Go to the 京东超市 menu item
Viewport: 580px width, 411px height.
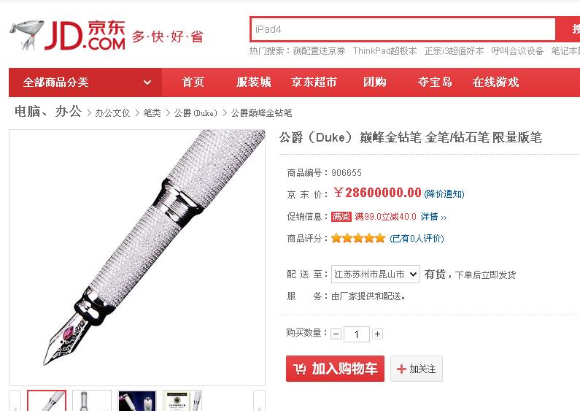pos(314,82)
